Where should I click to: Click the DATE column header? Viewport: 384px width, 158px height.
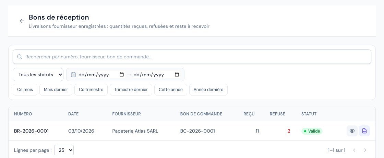tap(73, 114)
